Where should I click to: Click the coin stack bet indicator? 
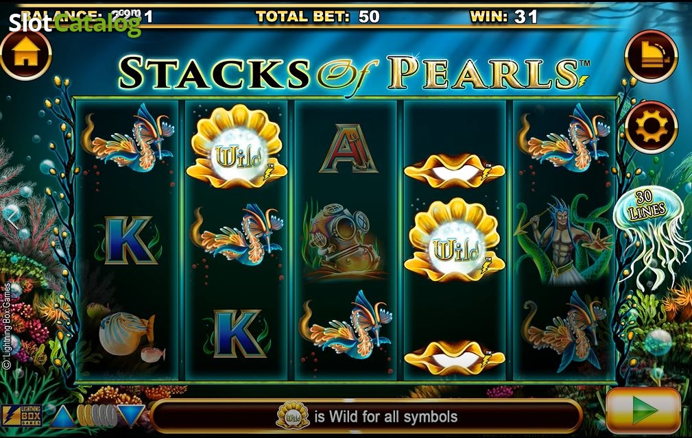pyautogui.click(x=97, y=415)
